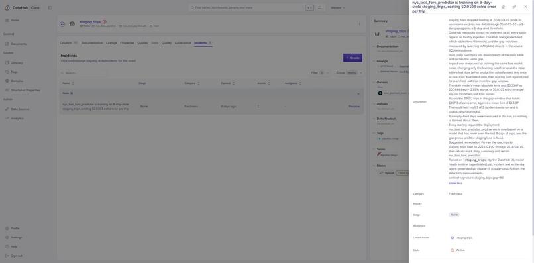Image resolution: width=534 pixels, height=263 pixels.
Task: Click the owner avatar in Owners section
Action: [x=380, y=93]
